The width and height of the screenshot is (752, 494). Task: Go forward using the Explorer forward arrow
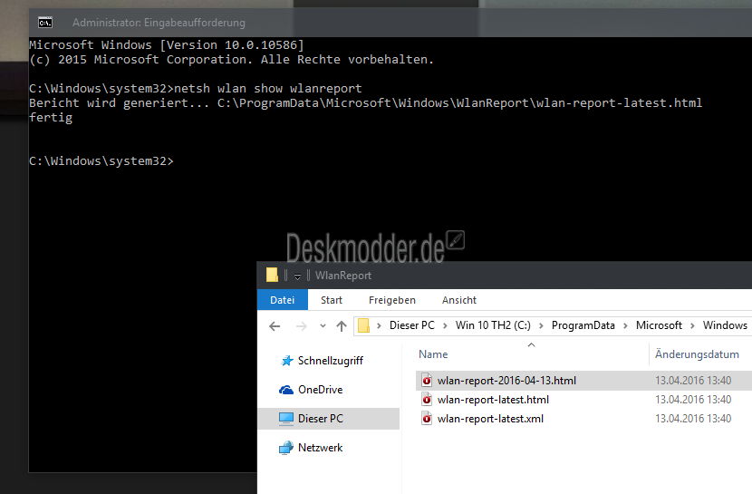tap(301, 326)
